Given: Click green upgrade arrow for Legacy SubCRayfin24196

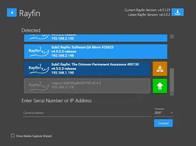Looking at the screenshot, I should pyautogui.click(x=160, y=86).
